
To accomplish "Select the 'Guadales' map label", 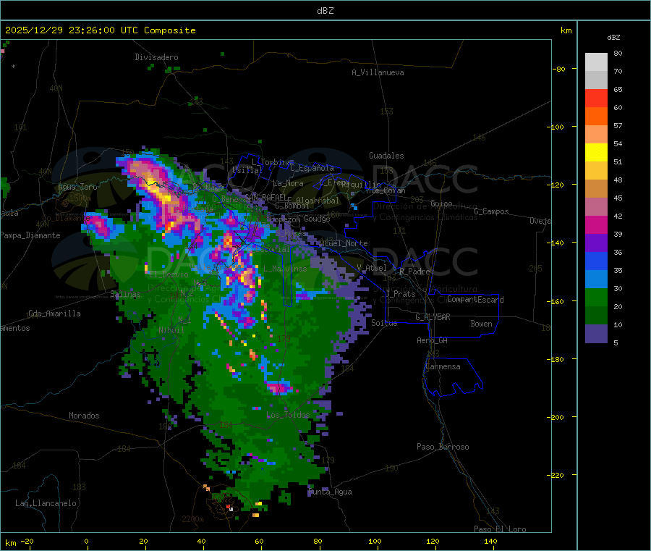I will 386,156.
